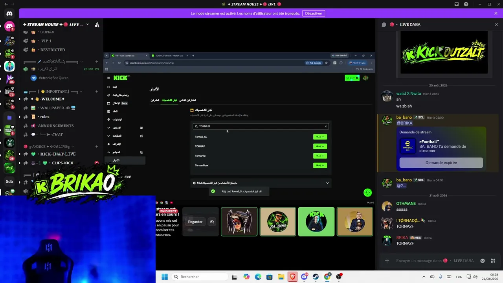Dismiss the streamer mode banner
503x283 pixels.
tap(496, 13)
